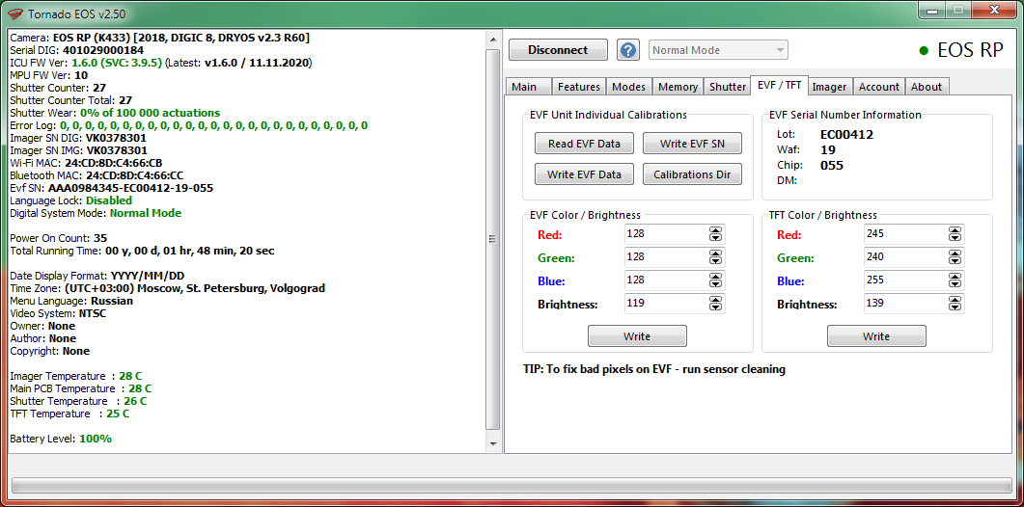Adjust the TFT Green spinner arrows

tap(955, 257)
